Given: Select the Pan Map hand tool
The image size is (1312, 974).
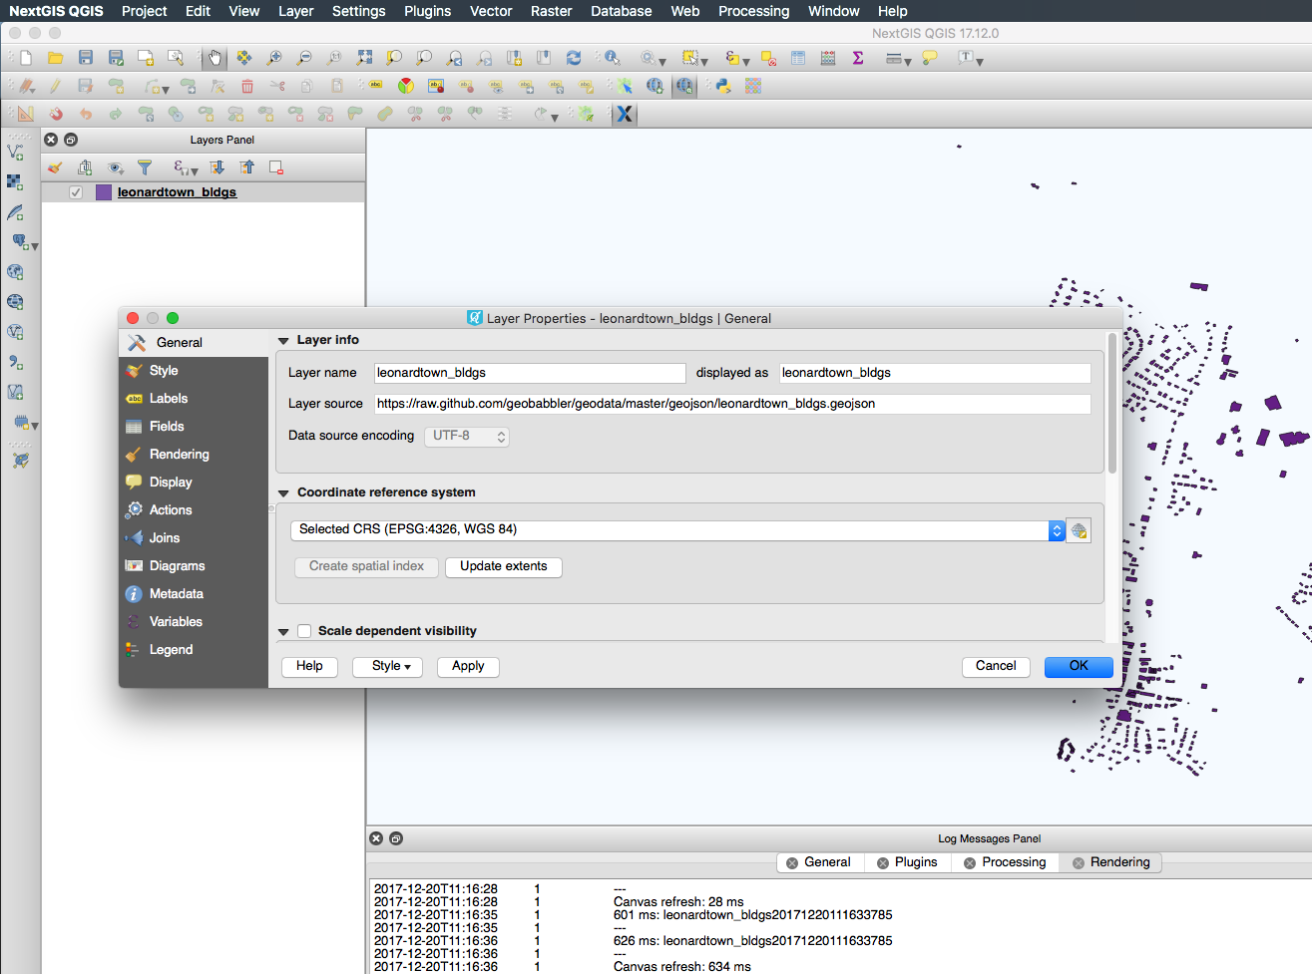Looking at the screenshot, I should pos(215,58).
